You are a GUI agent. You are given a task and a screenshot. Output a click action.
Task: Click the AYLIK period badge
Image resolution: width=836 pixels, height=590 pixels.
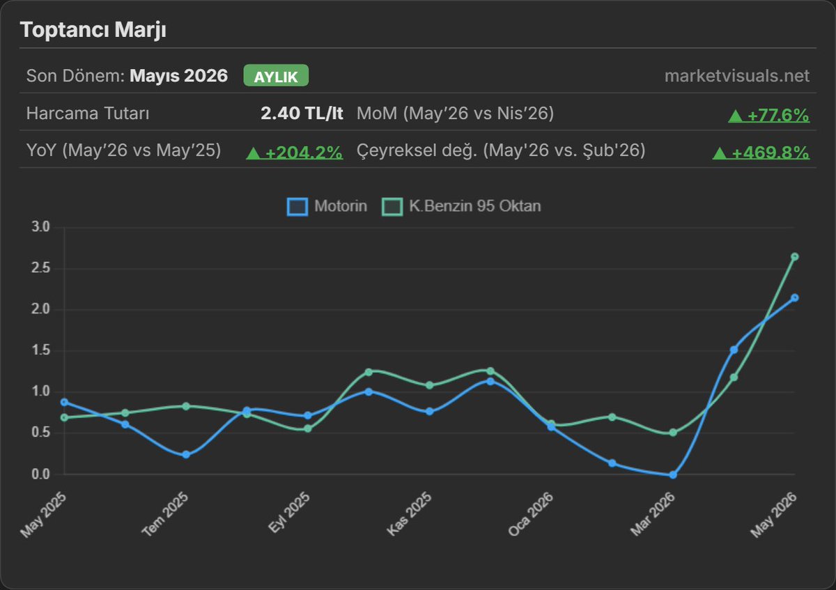pyautogui.click(x=276, y=76)
